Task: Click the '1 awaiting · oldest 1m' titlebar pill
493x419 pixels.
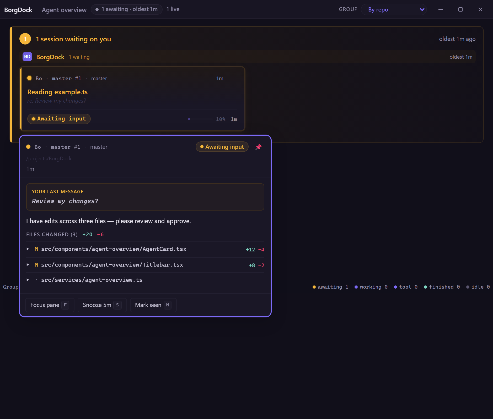Action: tap(127, 9)
